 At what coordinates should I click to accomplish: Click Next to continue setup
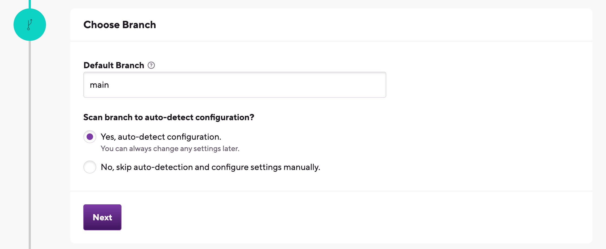pyautogui.click(x=102, y=217)
